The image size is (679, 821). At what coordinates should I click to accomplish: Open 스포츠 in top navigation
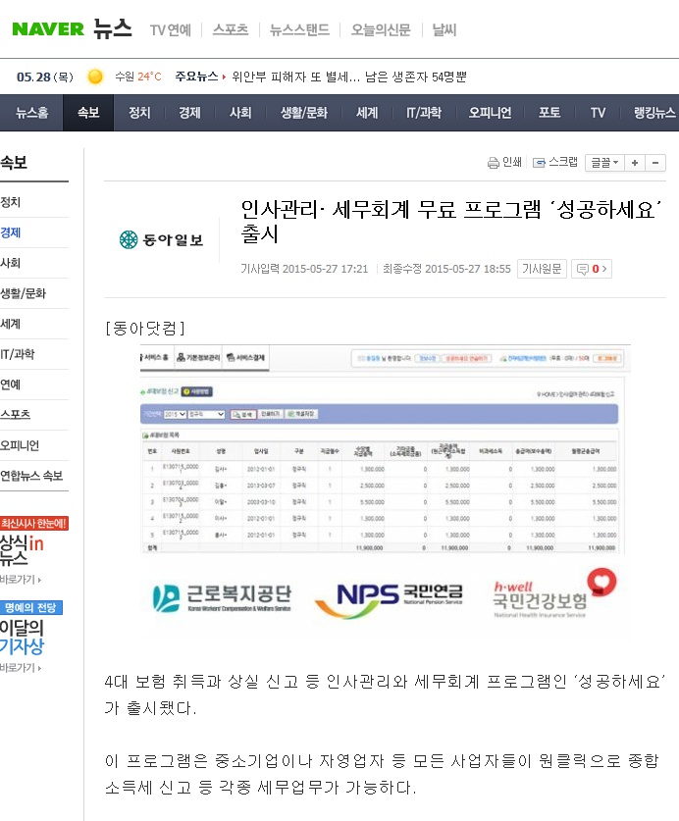point(230,29)
